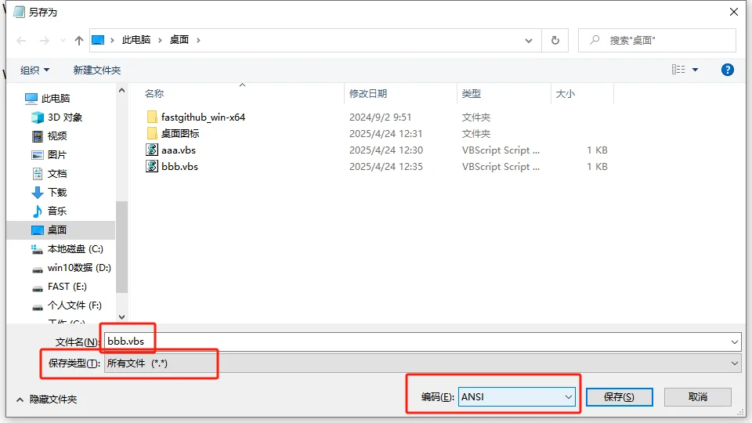Open win10数据 (D:) drive
Image resolution: width=752 pixels, height=423 pixels.
pos(79,268)
